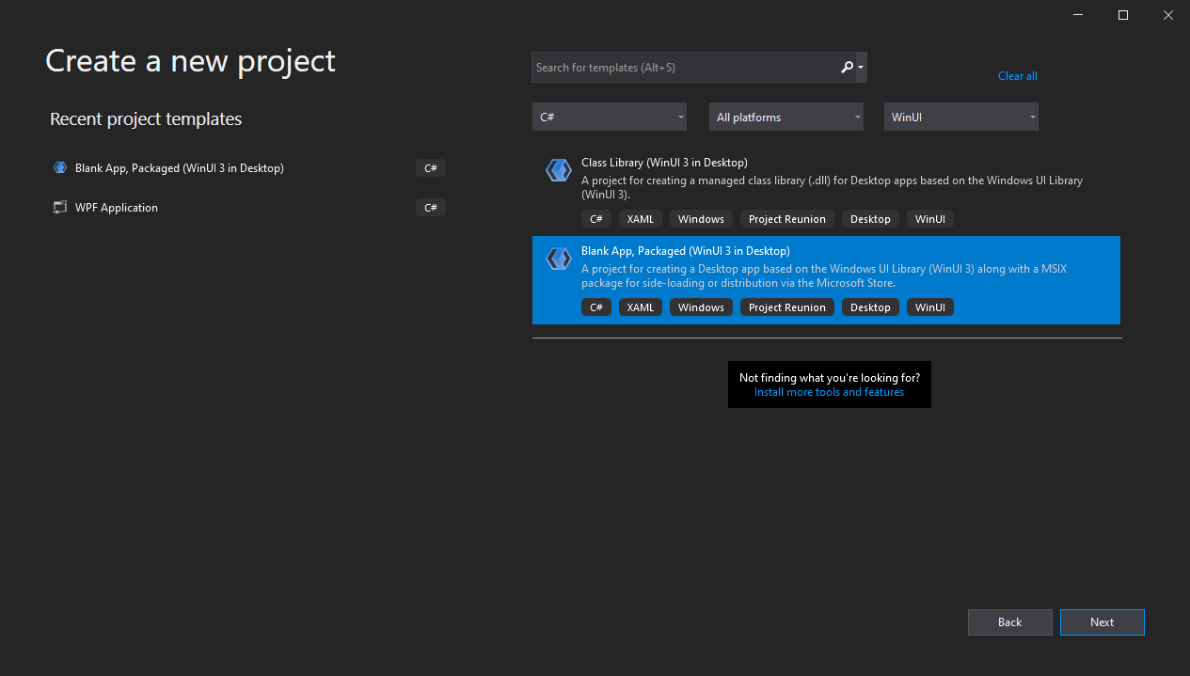Click the search templates input field
Image resolution: width=1190 pixels, height=676 pixels.
pyautogui.click(x=687, y=67)
